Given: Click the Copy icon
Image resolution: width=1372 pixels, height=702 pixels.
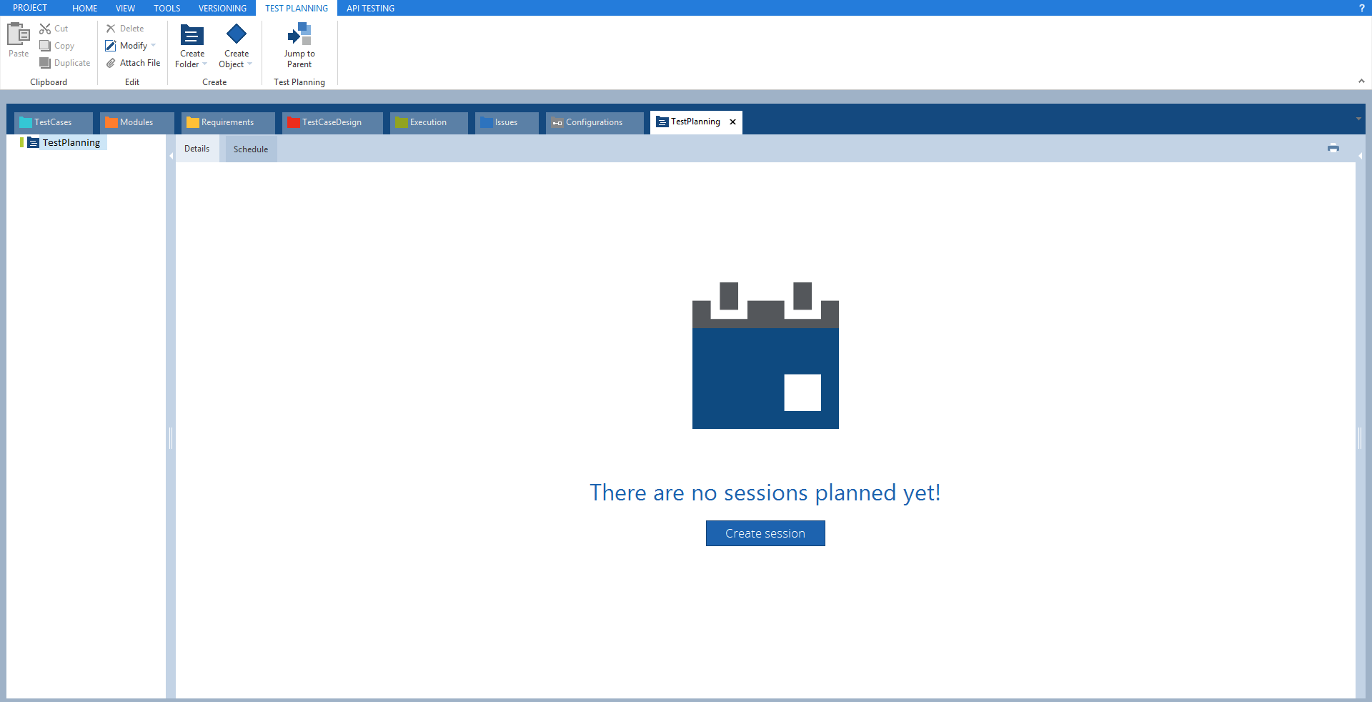Looking at the screenshot, I should [x=45, y=46].
